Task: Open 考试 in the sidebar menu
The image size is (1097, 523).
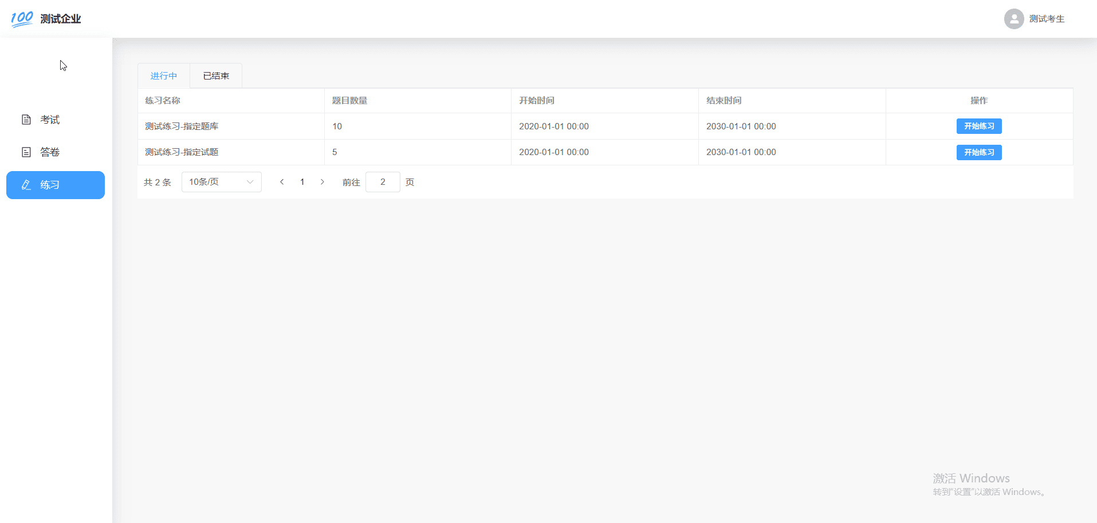Action: [x=50, y=120]
